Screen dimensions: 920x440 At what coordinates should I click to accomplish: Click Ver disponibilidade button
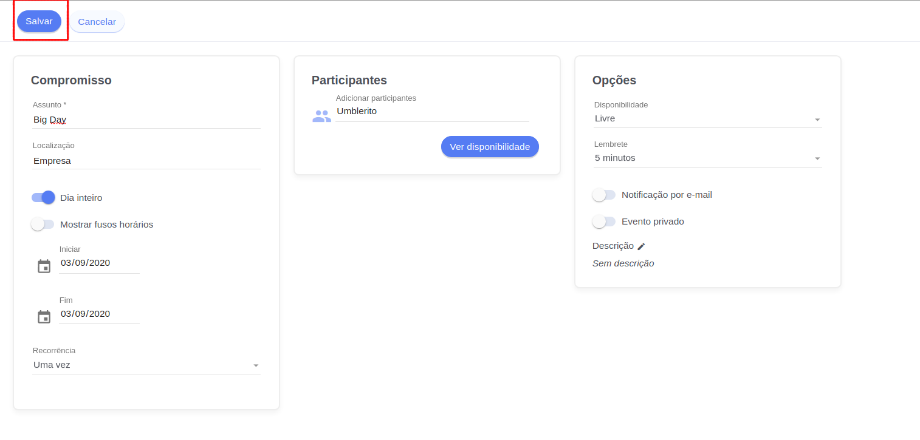490,147
